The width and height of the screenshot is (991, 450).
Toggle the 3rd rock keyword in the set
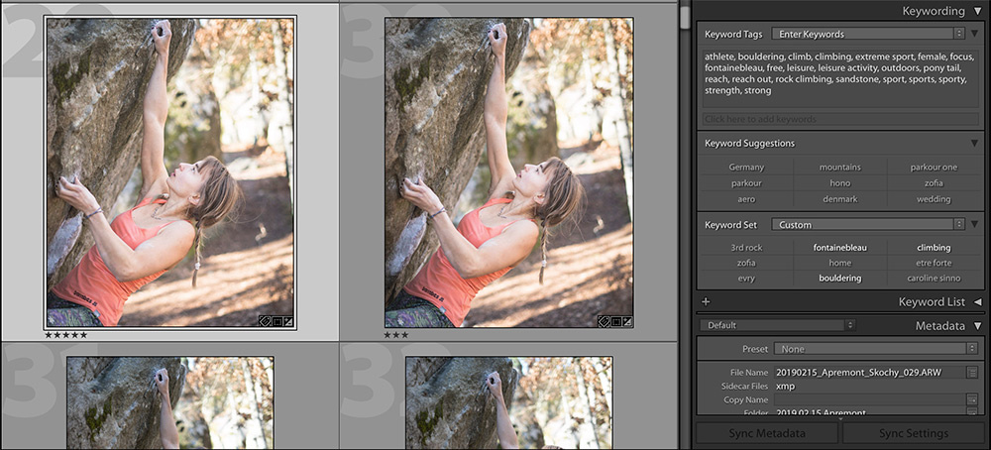[x=746, y=248]
